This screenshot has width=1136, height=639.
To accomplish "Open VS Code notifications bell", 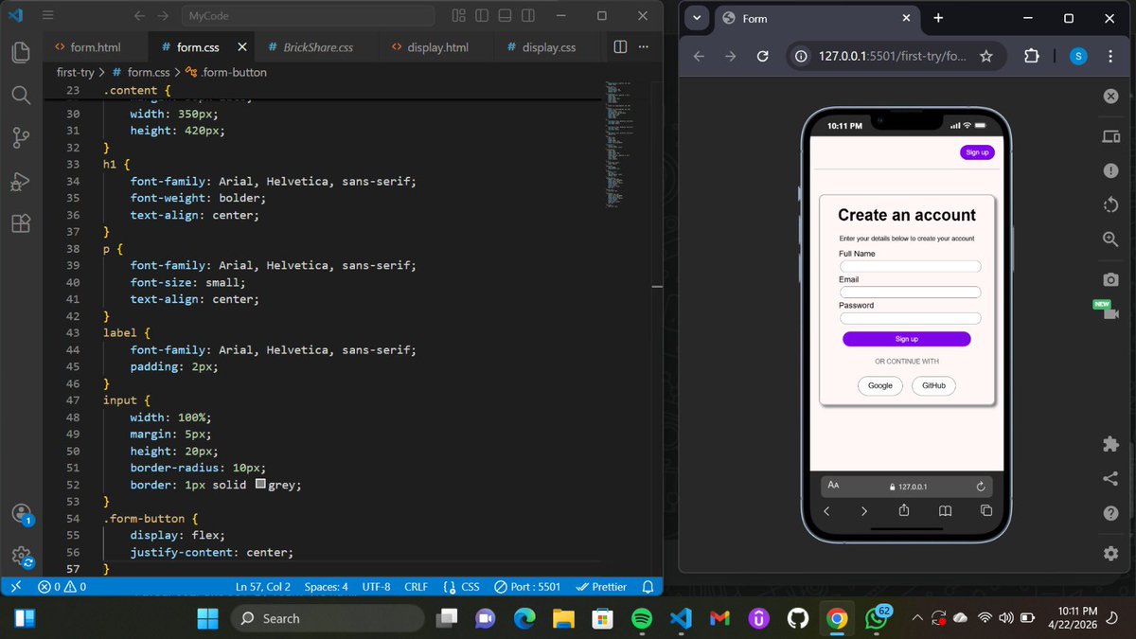I will point(648,587).
